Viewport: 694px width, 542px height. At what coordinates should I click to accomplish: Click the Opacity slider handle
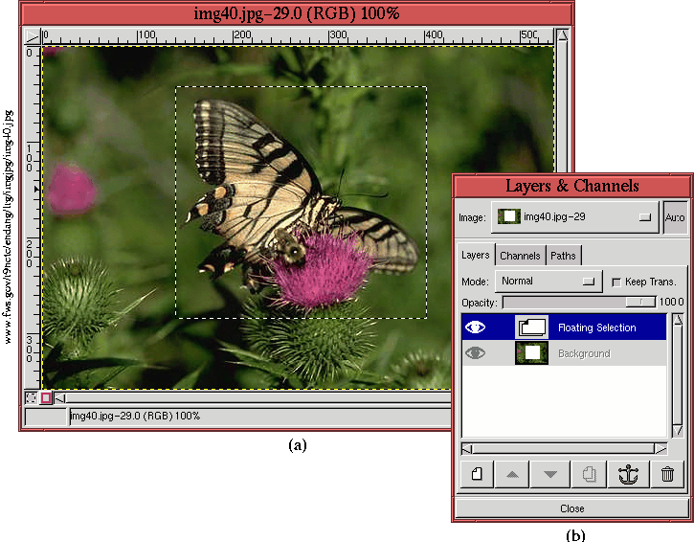click(635, 302)
